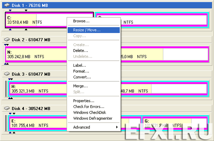214x141 pixels.
Task: Pick Convert... in the context menu
Action: pos(93,77)
